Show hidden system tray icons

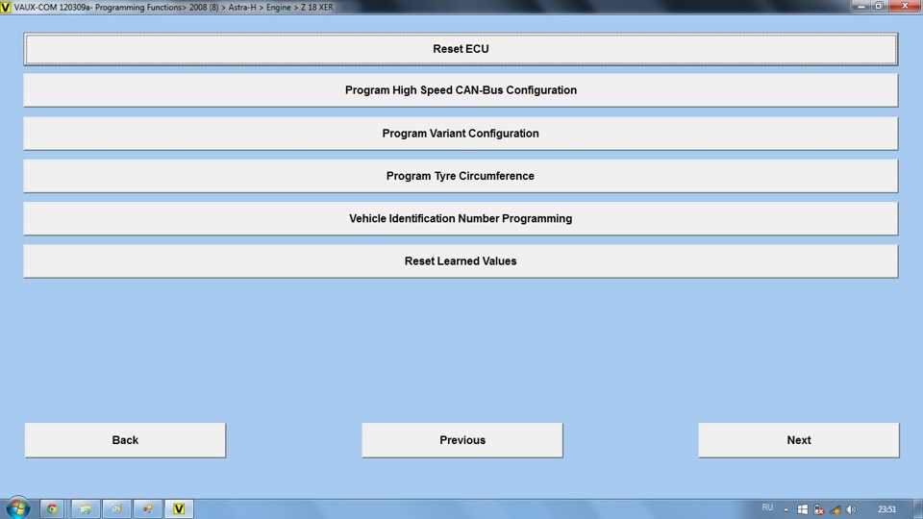(x=786, y=509)
